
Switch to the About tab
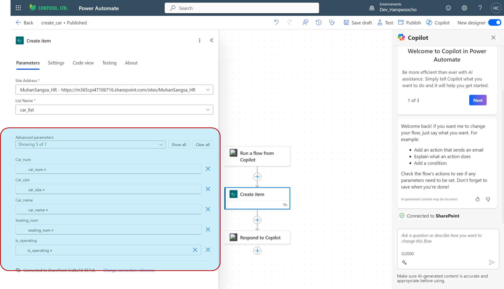pyautogui.click(x=131, y=63)
